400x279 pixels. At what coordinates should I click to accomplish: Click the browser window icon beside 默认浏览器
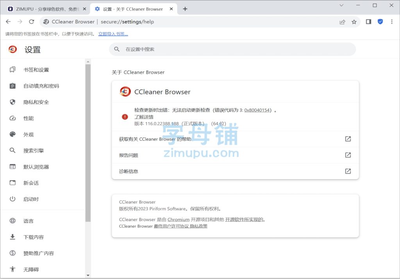(x=12, y=167)
